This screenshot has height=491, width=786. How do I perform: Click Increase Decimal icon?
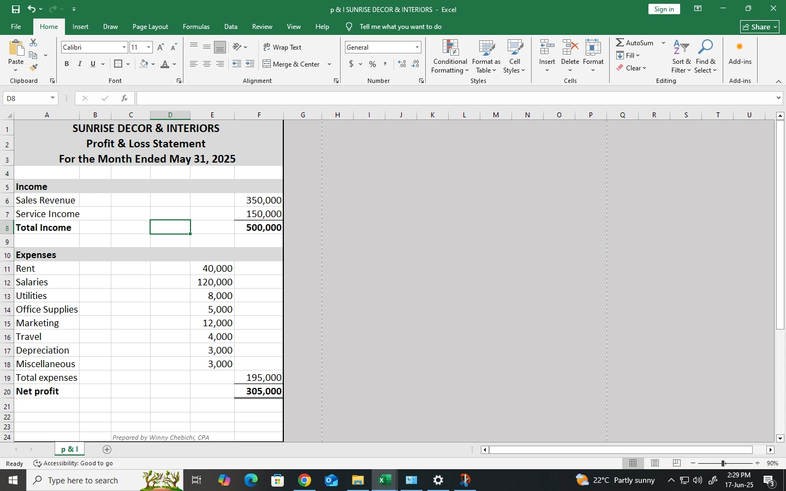pos(402,64)
